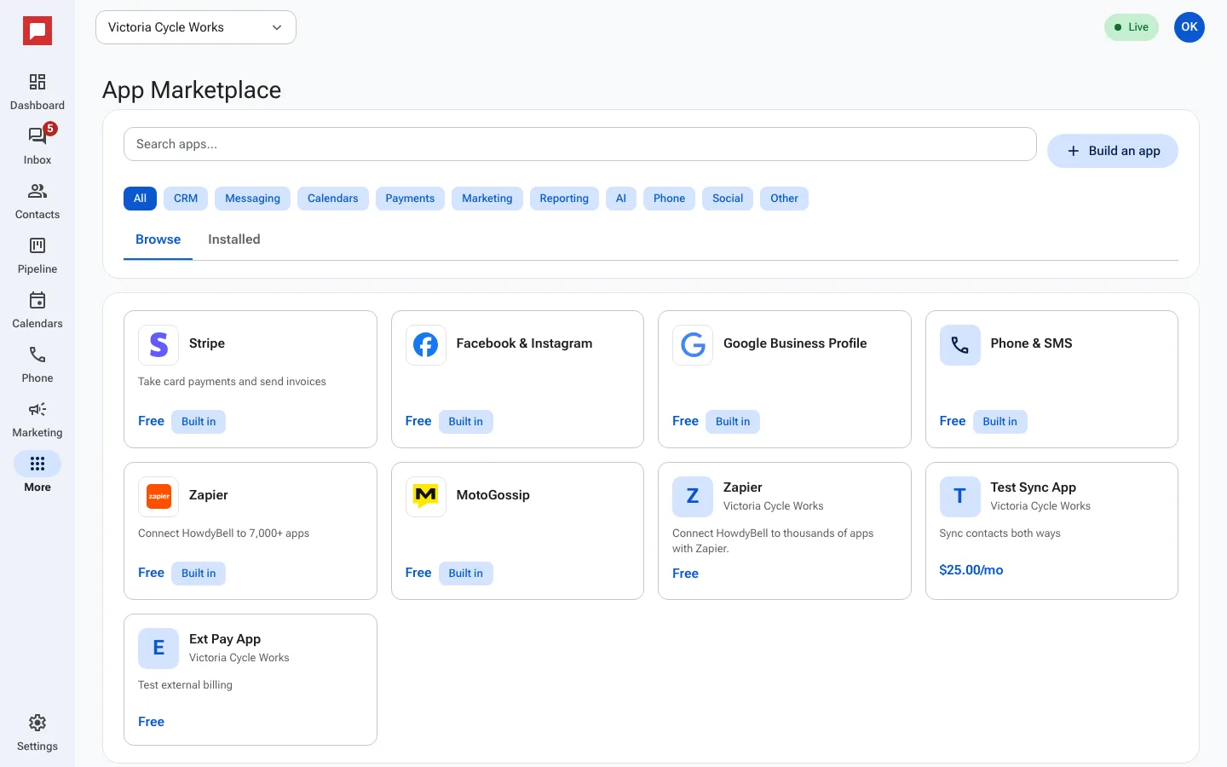Viewport: 1227px width, 767px height.
Task: Click the E icon of Ext Pay App
Action: click(158, 649)
